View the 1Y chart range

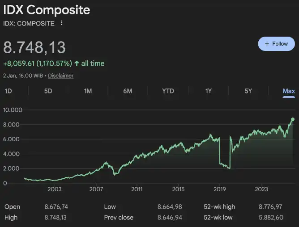(208, 91)
